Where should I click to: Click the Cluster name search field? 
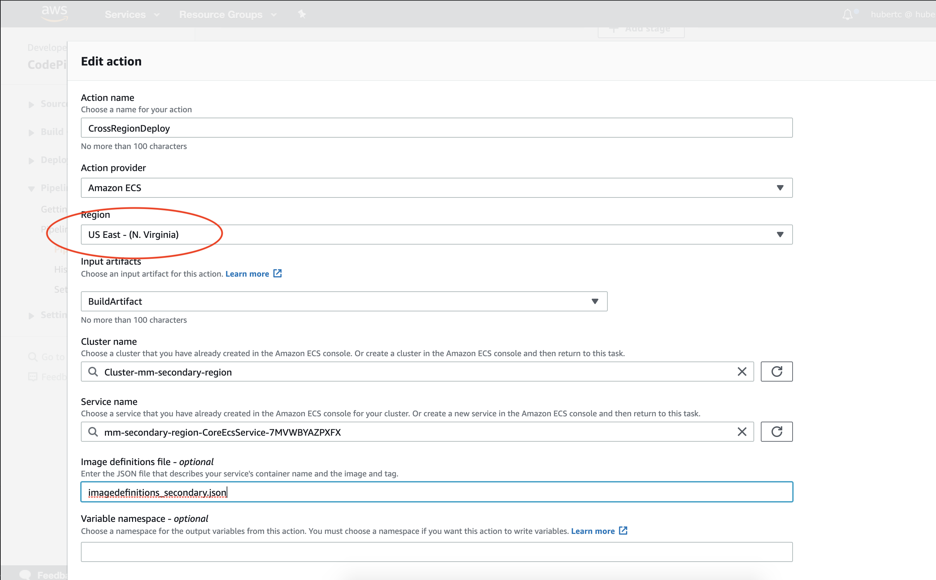click(417, 371)
